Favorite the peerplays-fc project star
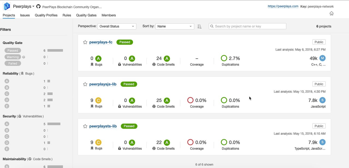The width and height of the screenshot is (349, 168). (85, 42)
